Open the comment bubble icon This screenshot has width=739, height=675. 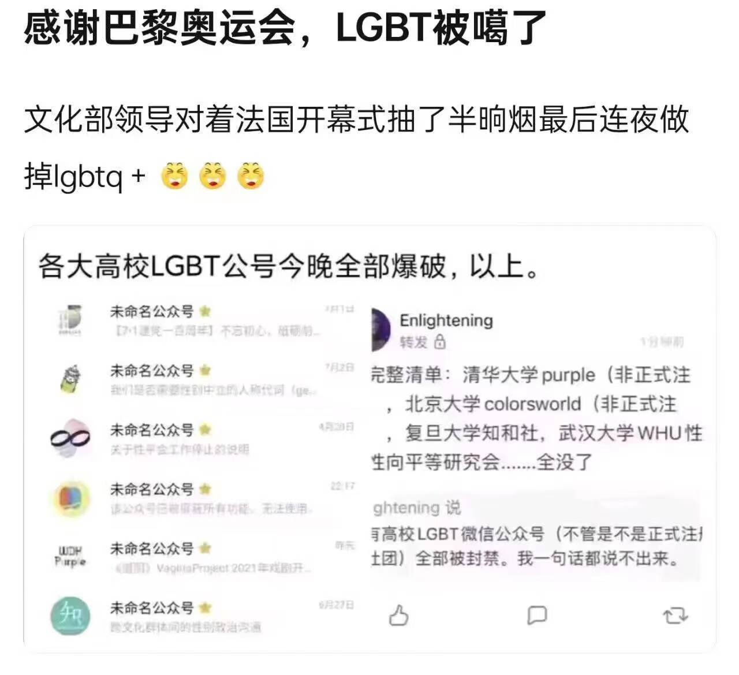536,615
